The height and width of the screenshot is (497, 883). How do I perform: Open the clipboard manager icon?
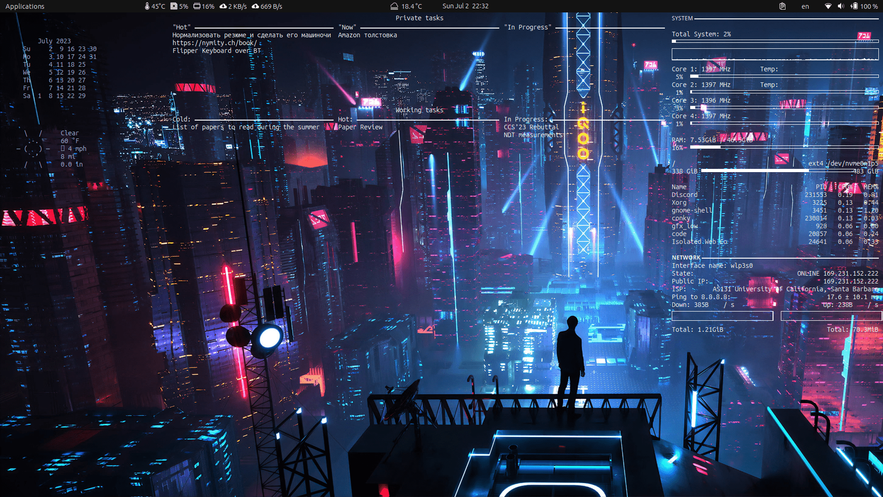point(782,6)
